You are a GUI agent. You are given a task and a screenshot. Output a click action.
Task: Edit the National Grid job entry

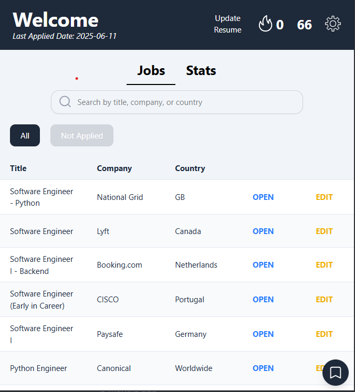pyautogui.click(x=324, y=197)
